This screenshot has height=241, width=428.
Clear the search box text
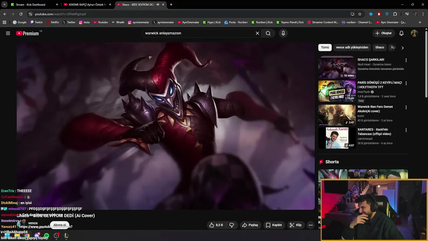[257, 33]
